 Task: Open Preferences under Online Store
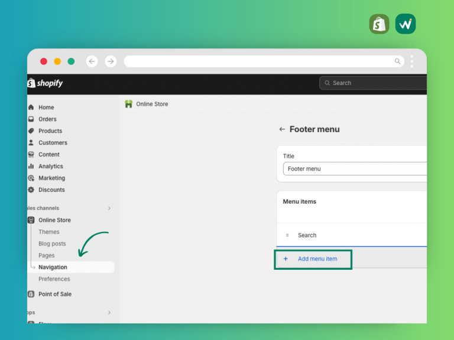tap(54, 279)
